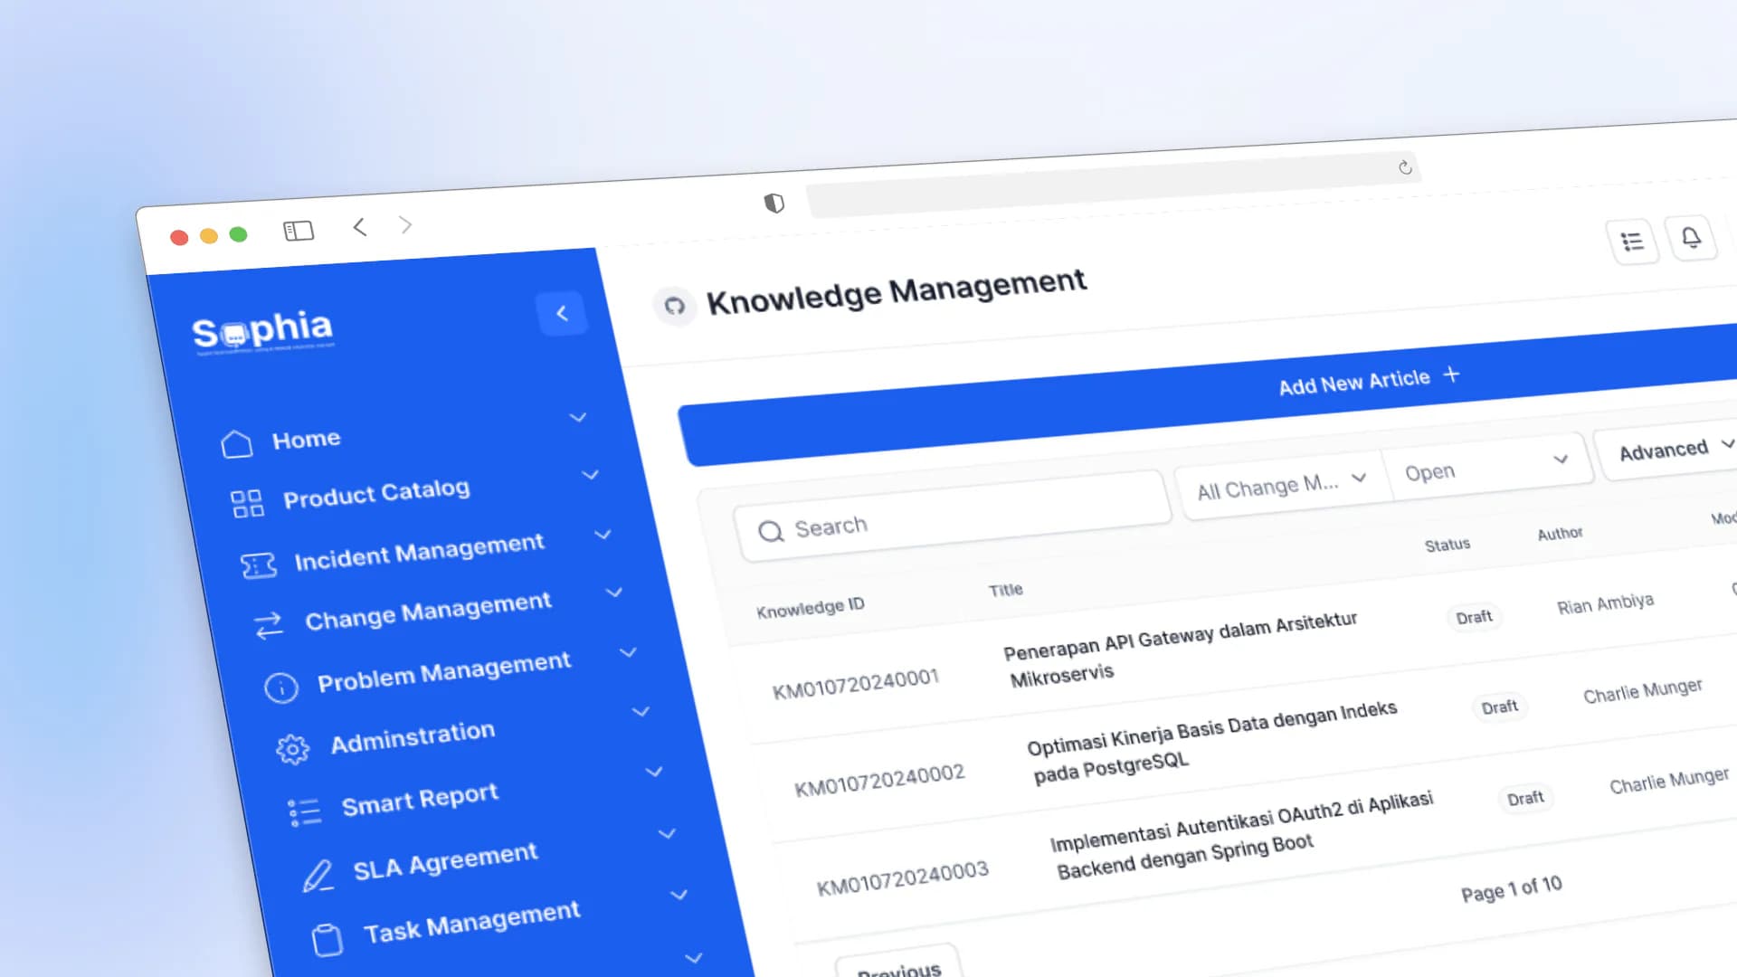
Task: Click the Incident Management ticket icon
Action: point(259,565)
